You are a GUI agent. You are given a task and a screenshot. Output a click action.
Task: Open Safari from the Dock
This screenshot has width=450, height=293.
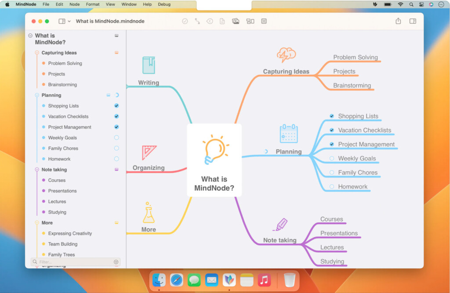tap(177, 280)
